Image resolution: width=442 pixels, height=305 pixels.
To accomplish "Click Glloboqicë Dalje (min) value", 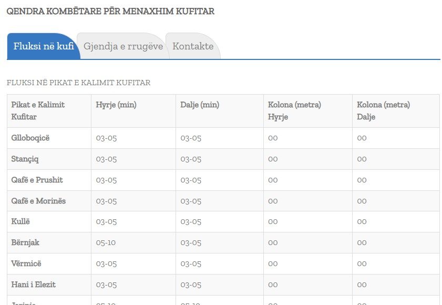I will point(191,138).
